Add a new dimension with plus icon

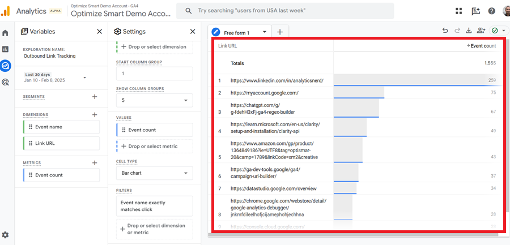(95, 114)
